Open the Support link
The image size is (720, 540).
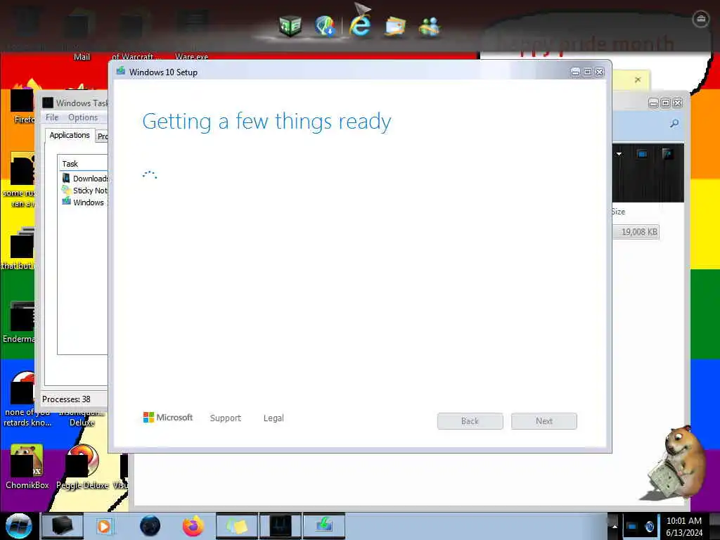pos(226,418)
